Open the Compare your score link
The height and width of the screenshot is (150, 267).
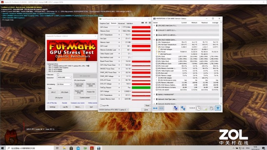77,103
